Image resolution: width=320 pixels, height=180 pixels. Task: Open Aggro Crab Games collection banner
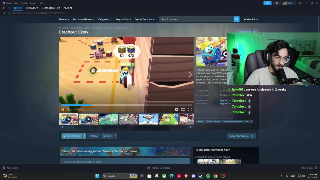pyautogui.click(x=124, y=151)
